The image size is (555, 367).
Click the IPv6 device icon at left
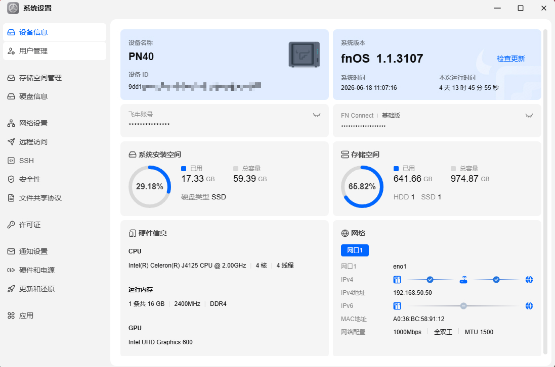pos(397,306)
